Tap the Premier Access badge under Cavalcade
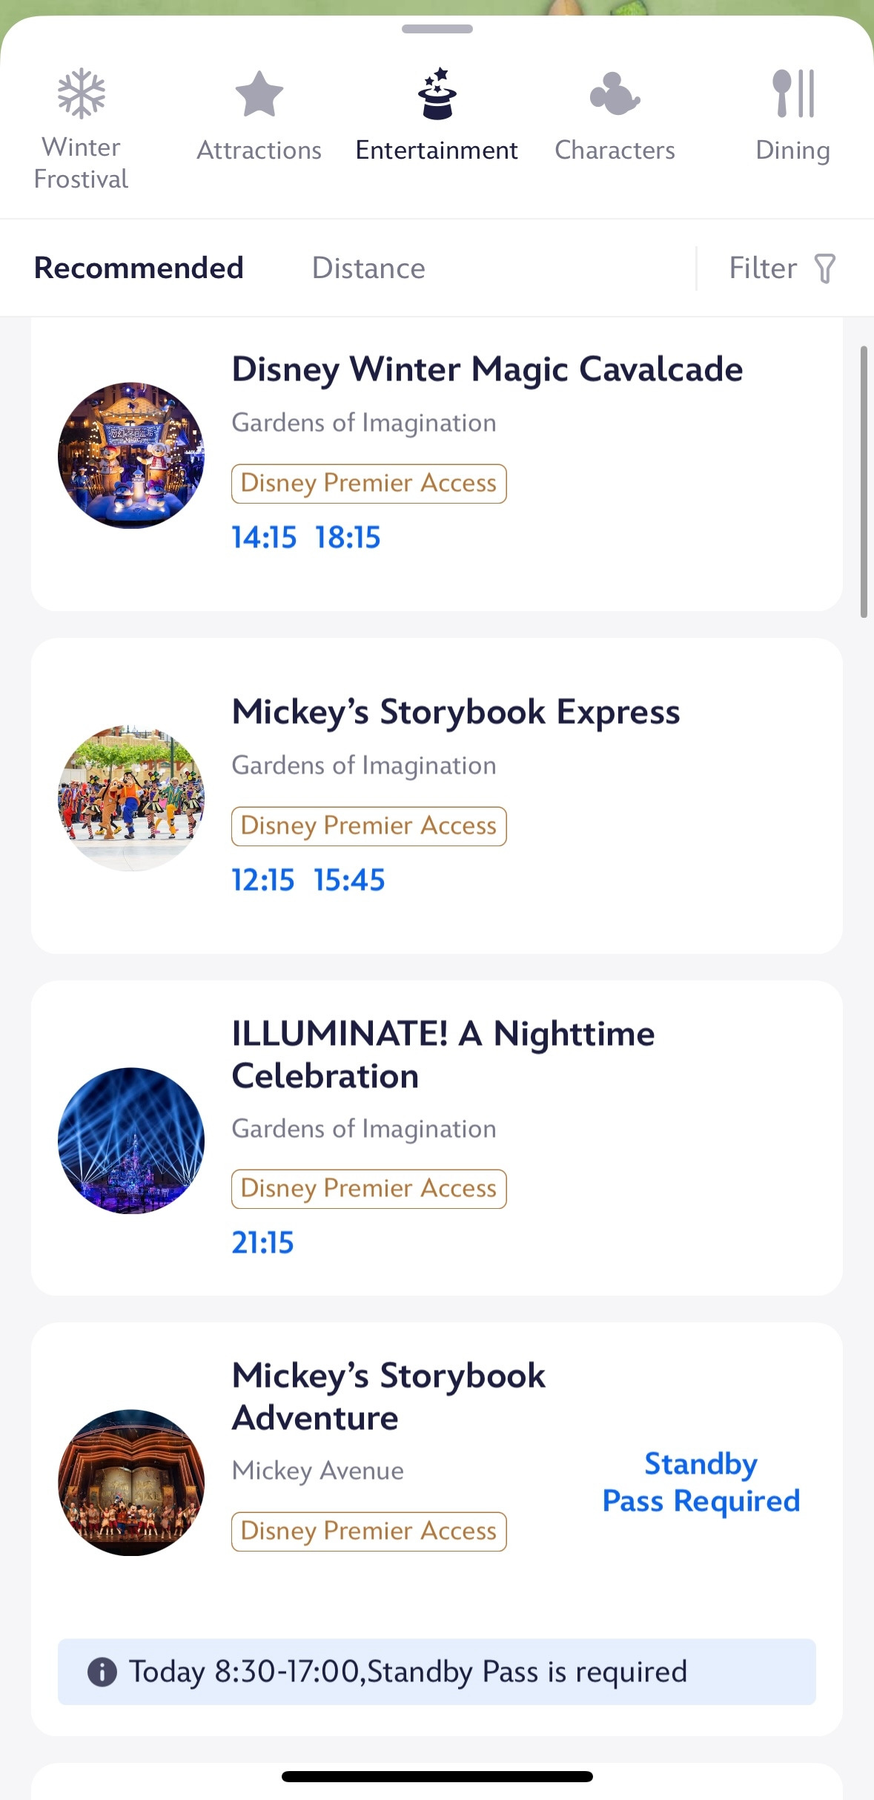 pos(368,484)
